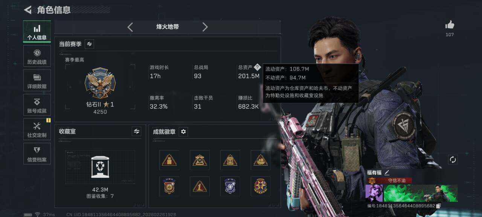Open 社交定制 social customization tab

point(37,129)
